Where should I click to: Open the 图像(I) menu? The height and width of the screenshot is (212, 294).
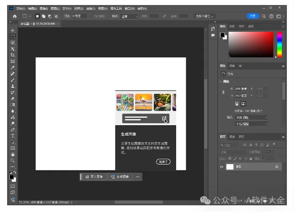[x=44, y=9]
